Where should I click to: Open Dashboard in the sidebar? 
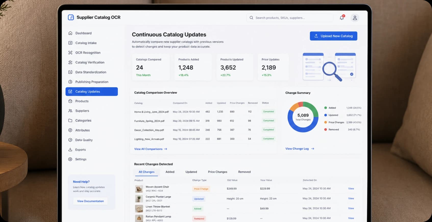tap(83, 33)
